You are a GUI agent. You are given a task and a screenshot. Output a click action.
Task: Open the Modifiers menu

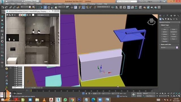click(39, 4)
